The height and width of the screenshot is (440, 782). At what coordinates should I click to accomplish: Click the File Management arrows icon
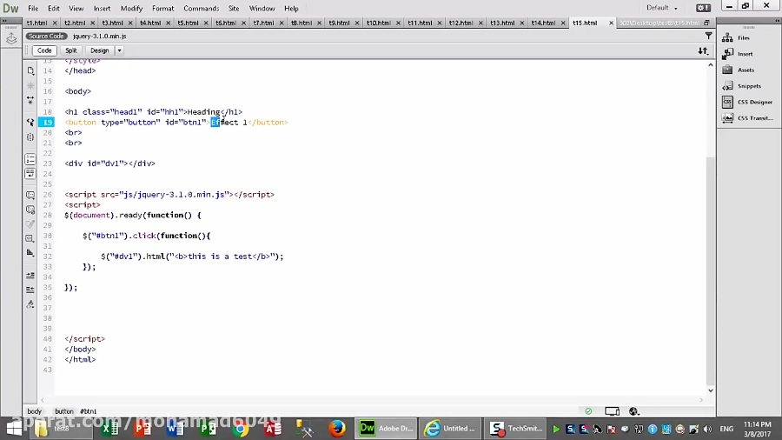(703, 51)
